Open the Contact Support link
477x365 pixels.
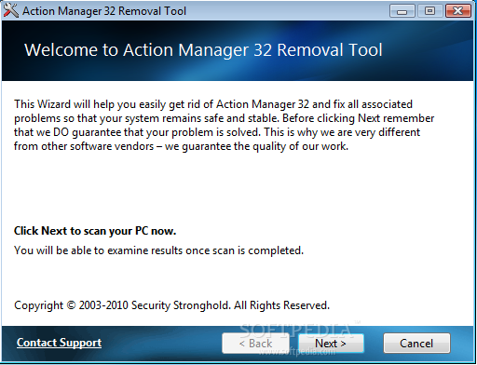[x=59, y=343]
